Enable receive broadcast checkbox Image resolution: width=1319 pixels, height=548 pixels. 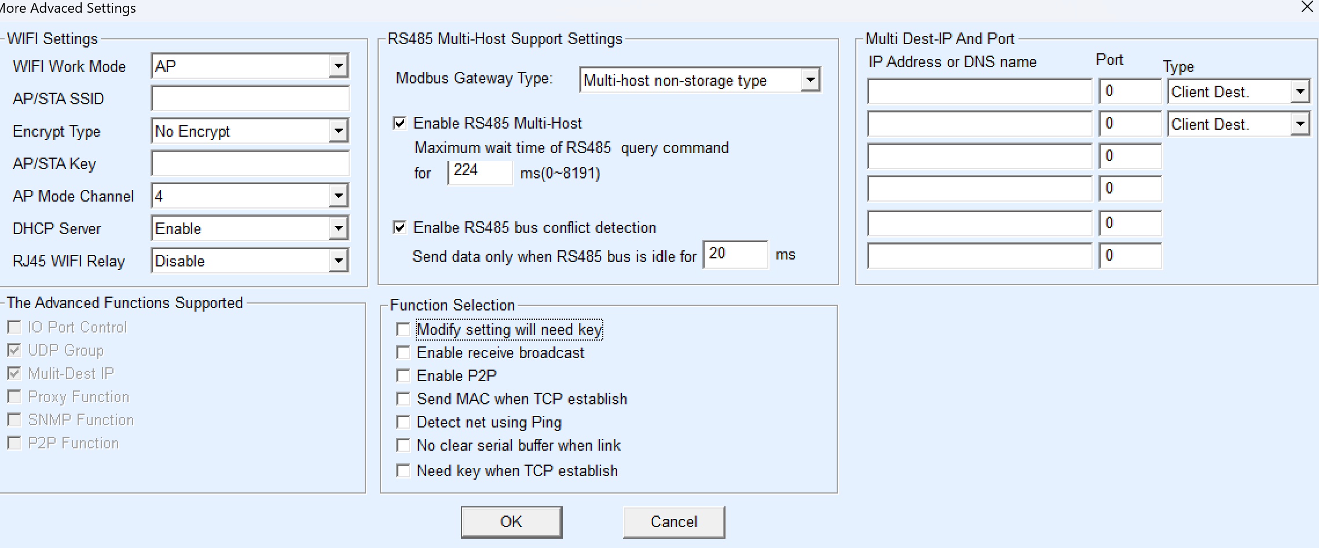[403, 353]
